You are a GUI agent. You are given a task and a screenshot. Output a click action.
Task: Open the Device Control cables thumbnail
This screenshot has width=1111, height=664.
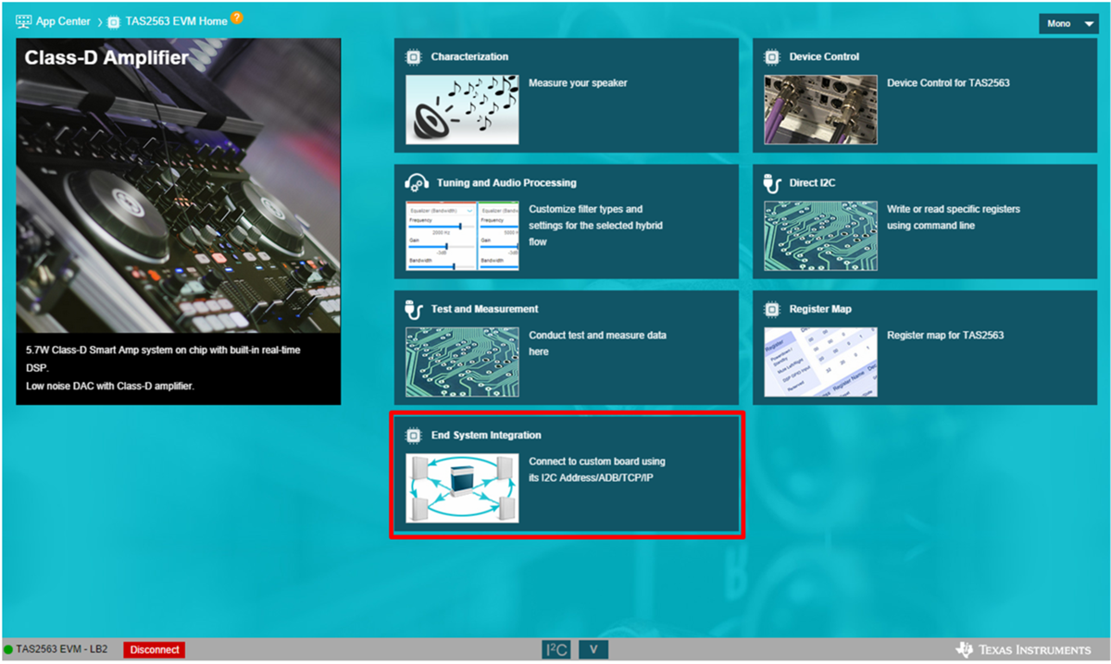pos(820,110)
